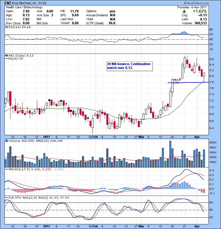
Task: Click the P/E value 11.78
Action: point(74,11)
